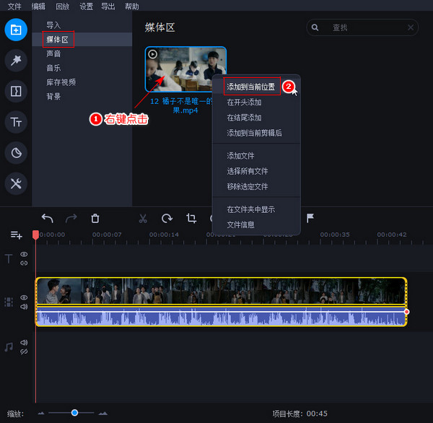Select 导入 in the side list
Viewport: 433px width, 423px height.
pos(82,25)
